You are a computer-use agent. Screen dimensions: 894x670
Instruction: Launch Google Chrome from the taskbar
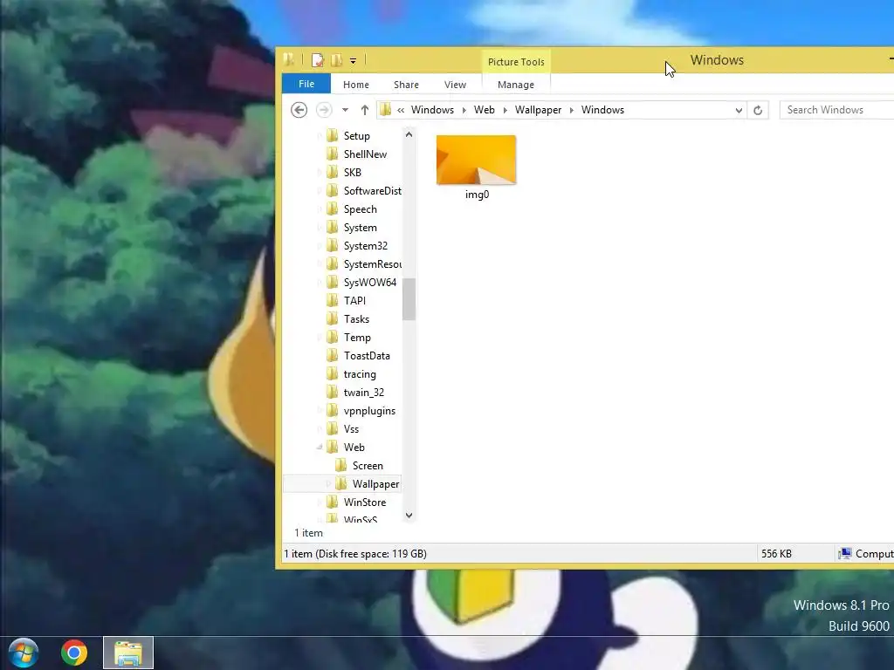pyautogui.click(x=74, y=653)
